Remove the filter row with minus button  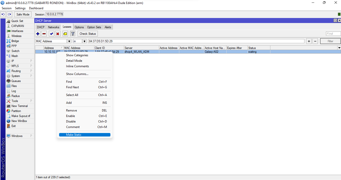pyautogui.click(x=315, y=41)
